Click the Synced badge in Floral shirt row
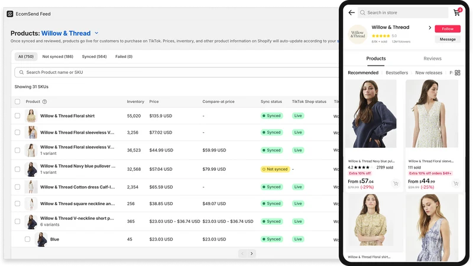The height and width of the screenshot is (266, 473). click(271, 116)
